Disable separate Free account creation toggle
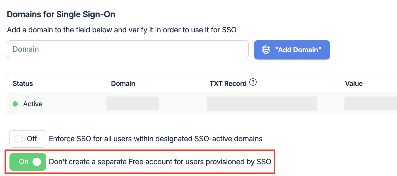The width and height of the screenshot is (397, 176). coord(28,162)
